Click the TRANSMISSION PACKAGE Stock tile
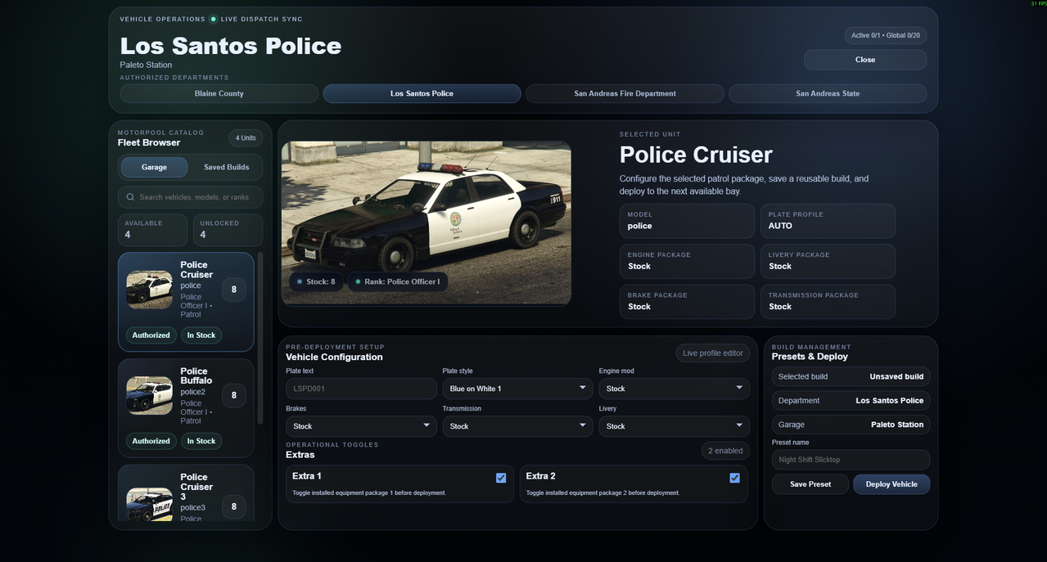The width and height of the screenshot is (1047, 562). (828, 302)
